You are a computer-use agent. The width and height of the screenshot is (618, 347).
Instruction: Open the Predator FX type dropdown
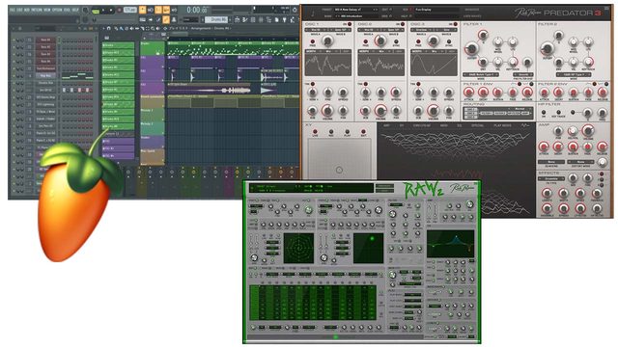551,178
